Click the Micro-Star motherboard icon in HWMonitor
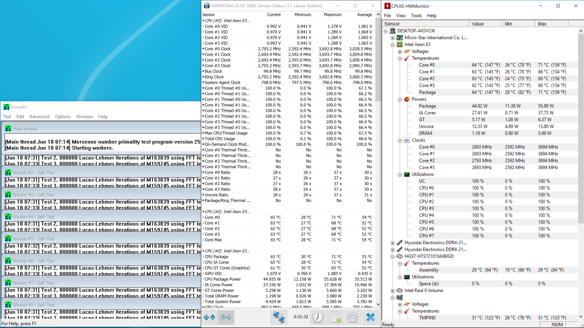The width and height of the screenshot is (584, 328). pos(400,38)
